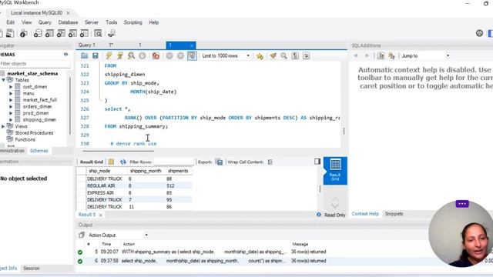The image size is (493, 277).
Task: Reconnect to DBMS icon in main toolbar
Action: tap(111, 33)
